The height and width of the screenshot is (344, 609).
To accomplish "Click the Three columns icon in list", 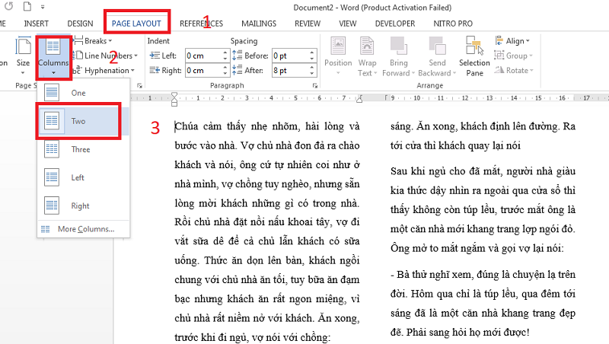I will (x=52, y=149).
